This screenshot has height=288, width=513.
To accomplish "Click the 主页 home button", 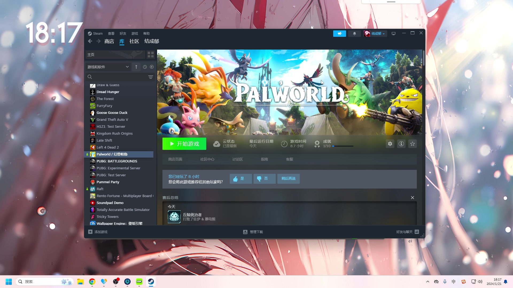I will (x=115, y=55).
